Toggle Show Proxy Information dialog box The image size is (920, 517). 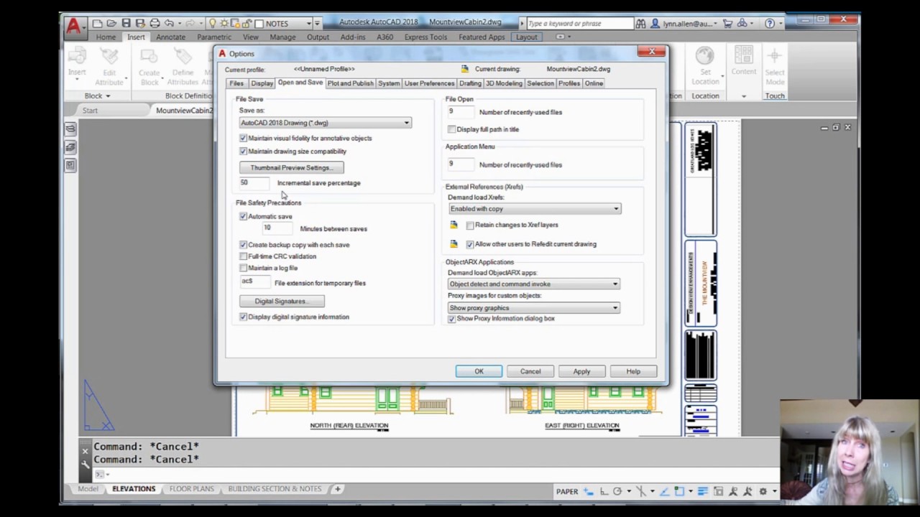click(451, 319)
